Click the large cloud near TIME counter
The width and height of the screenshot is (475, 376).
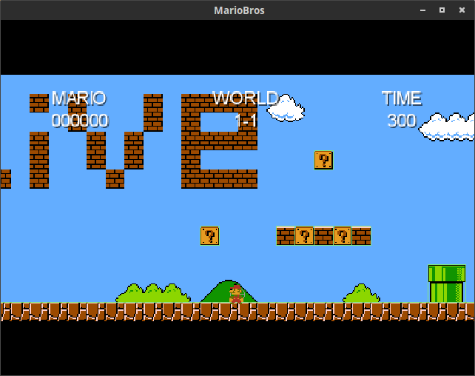coord(447,127)
